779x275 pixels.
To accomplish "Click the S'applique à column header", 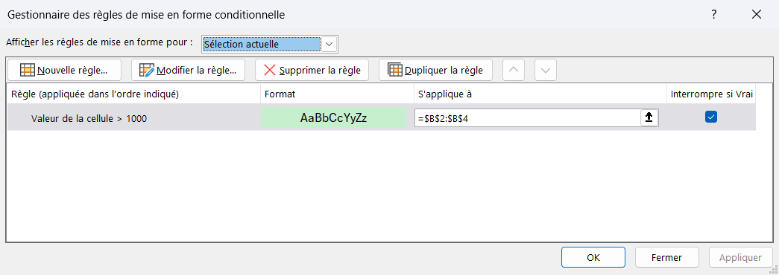I will 540,94.
